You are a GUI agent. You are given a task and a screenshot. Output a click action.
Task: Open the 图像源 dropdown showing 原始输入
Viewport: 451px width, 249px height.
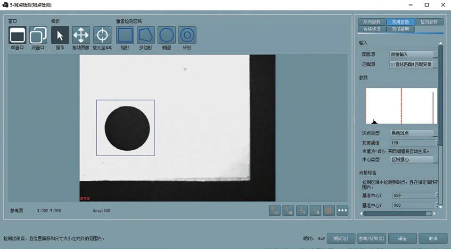click(414, 54)
